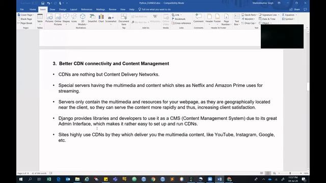Expand the Quick Parts dropdown

point(257,15)
